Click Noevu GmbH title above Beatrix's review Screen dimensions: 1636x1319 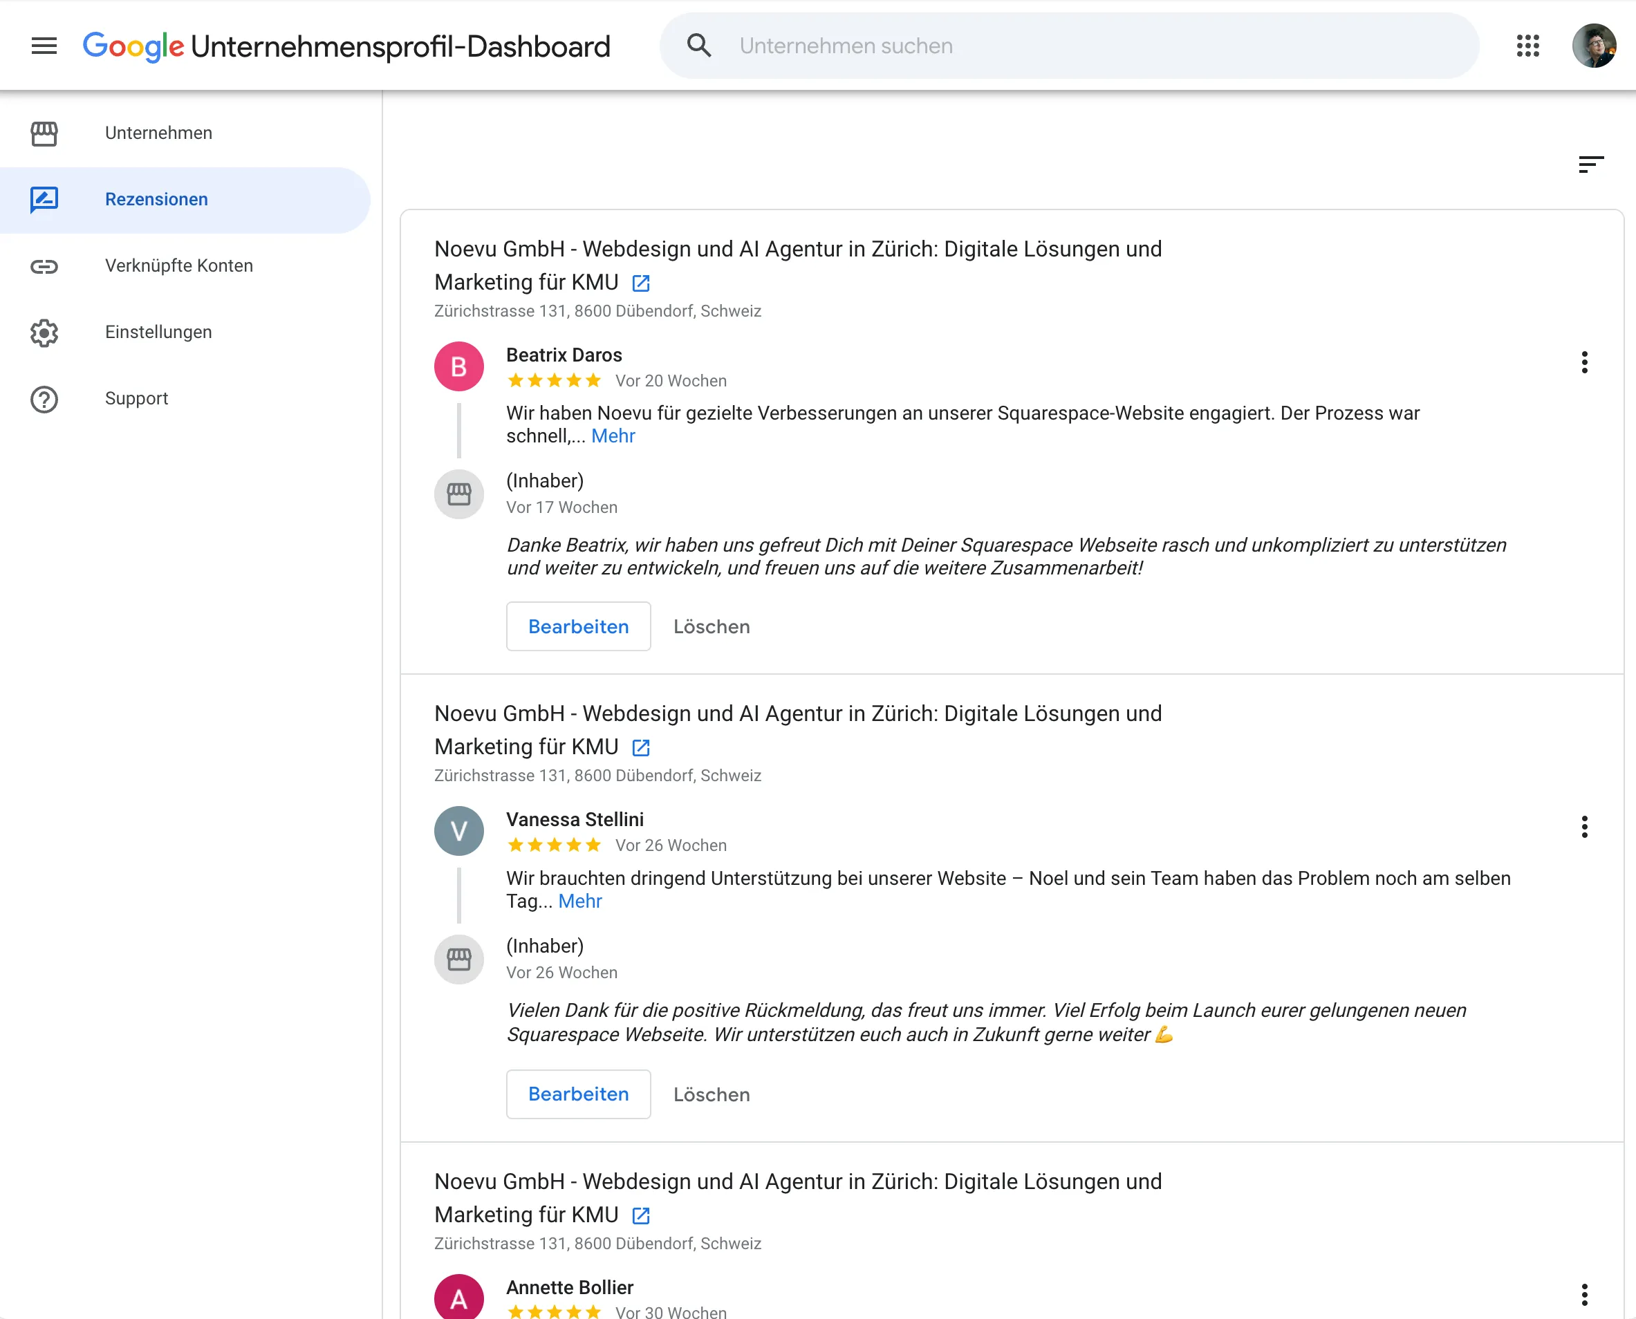798,265
